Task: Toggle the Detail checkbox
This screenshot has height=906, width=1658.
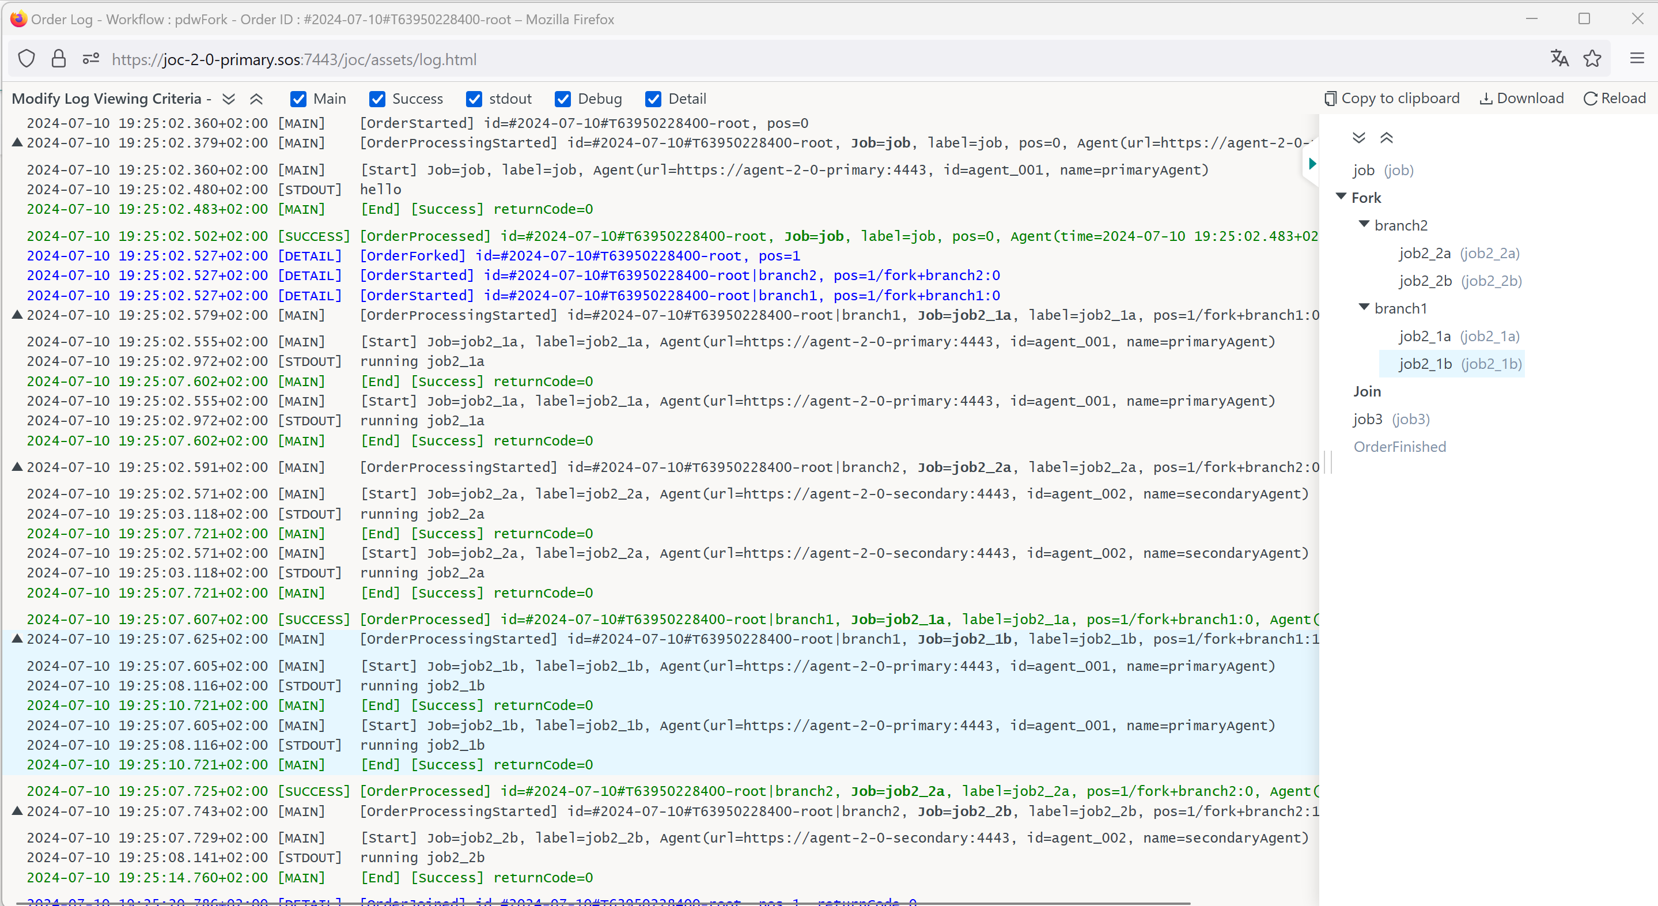Action: coord(653,99)
